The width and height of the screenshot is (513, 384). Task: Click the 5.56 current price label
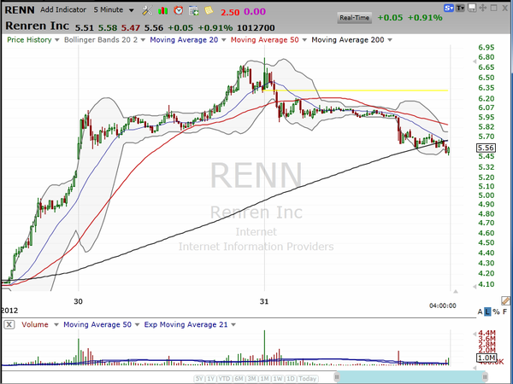[486, 148]
